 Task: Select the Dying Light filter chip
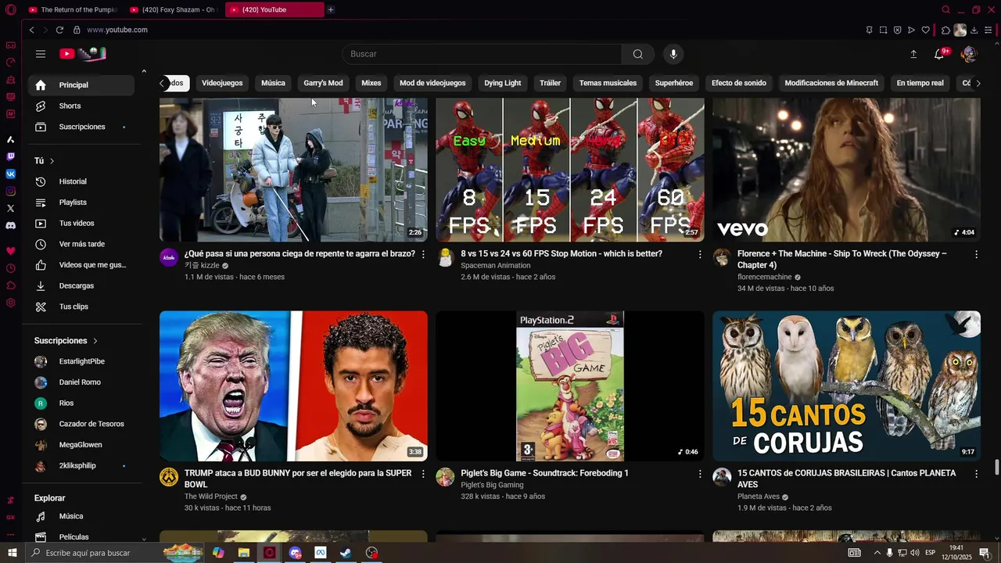502,83
